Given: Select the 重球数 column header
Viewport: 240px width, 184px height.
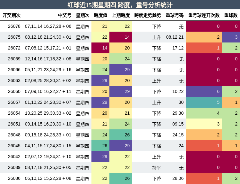Looking at the screenshot, I should pyautogui.click(x=231, y=15).
